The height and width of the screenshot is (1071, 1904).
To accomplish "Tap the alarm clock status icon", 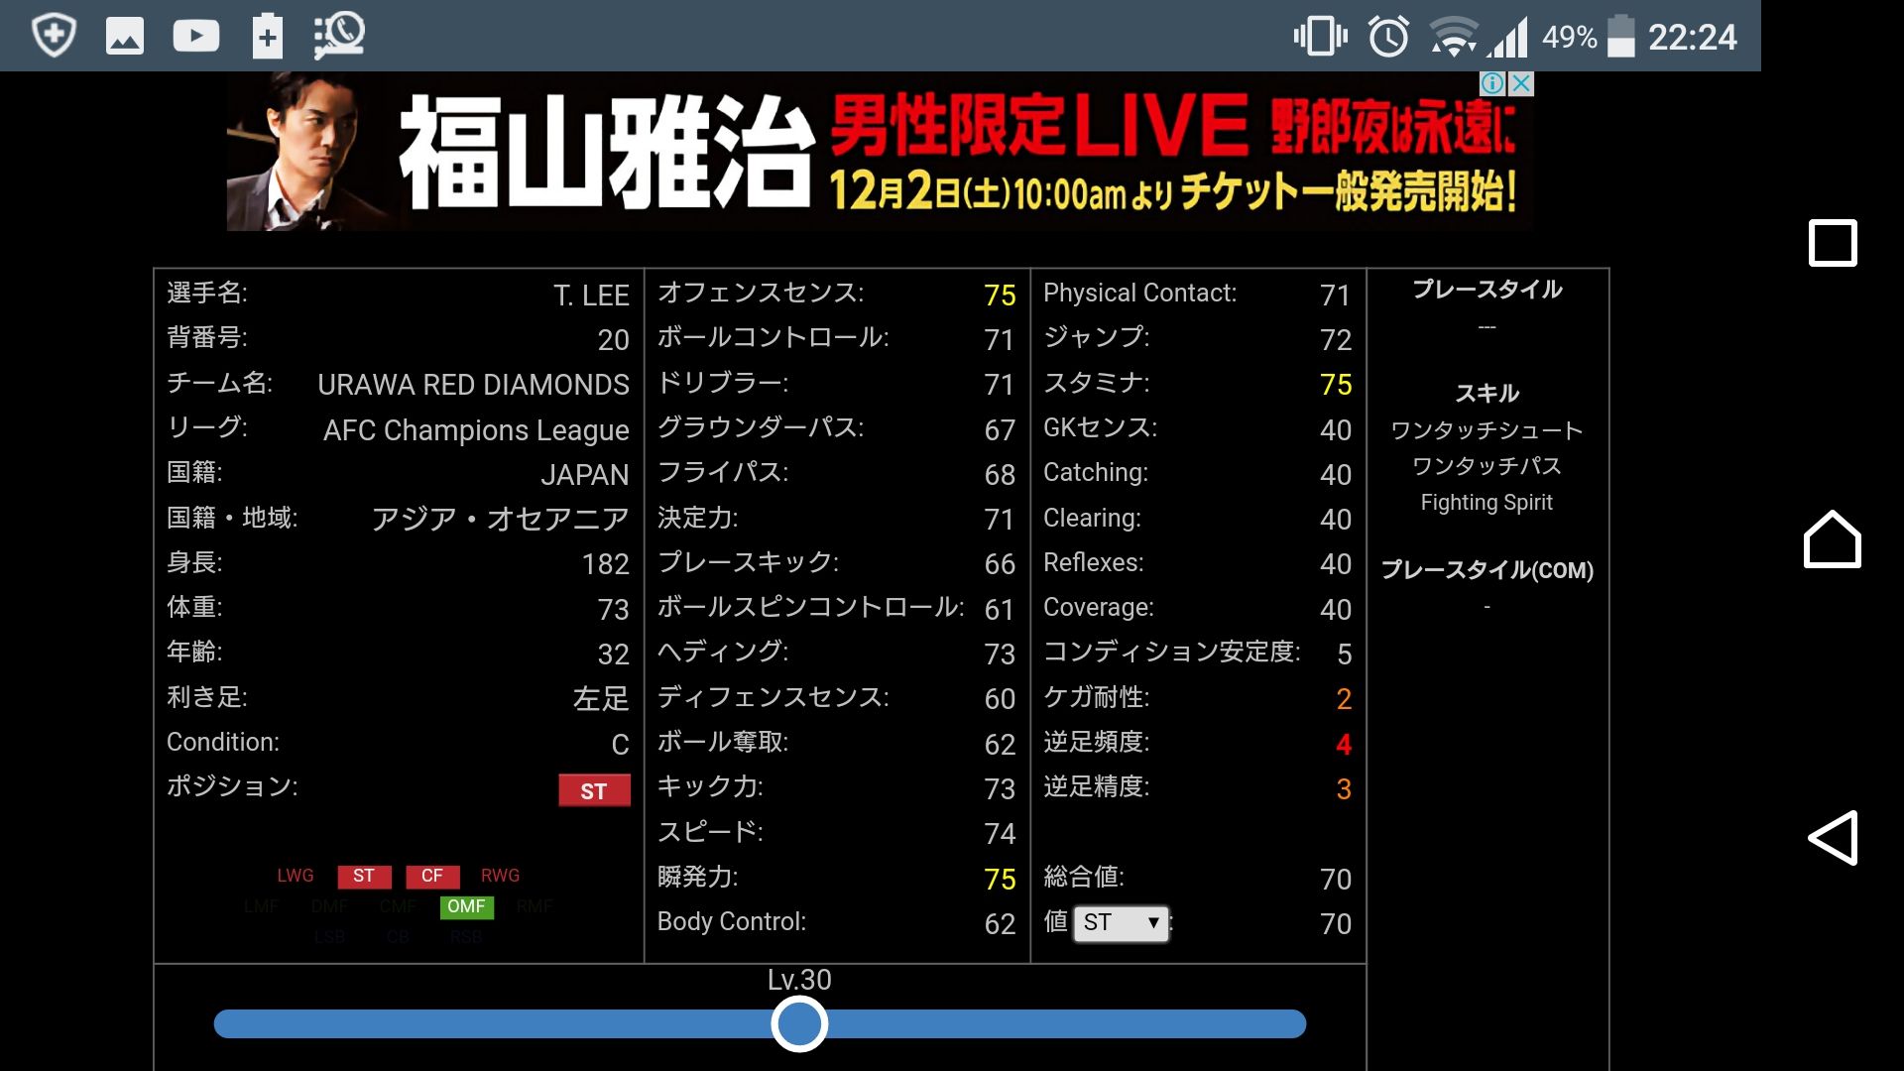I will pyautogui.click(x=1388, y=38).
